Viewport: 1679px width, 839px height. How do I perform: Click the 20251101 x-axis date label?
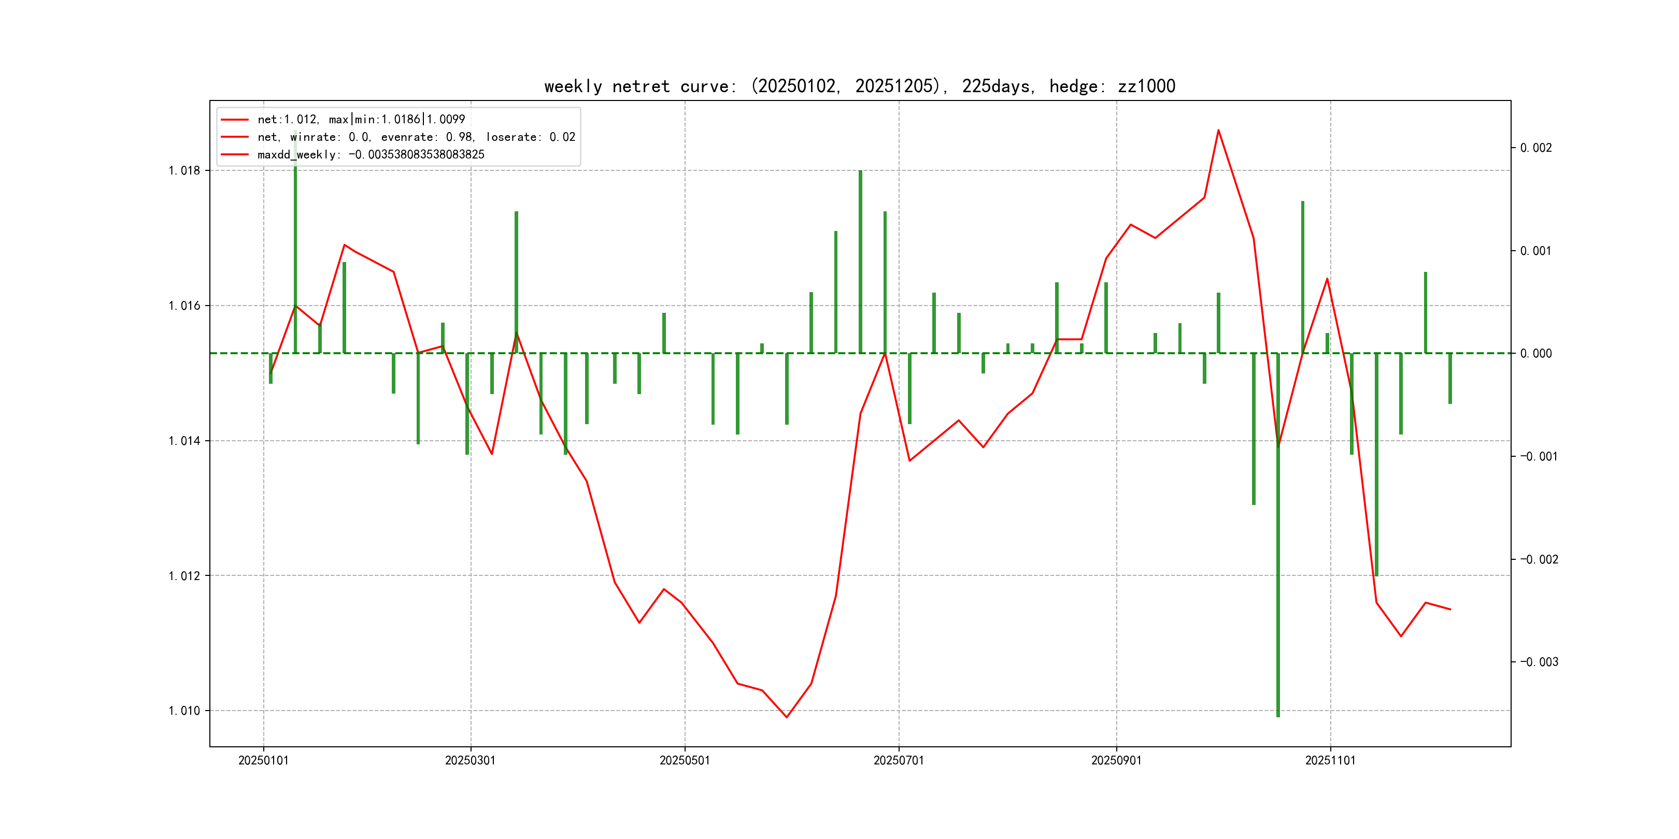point(1330,760)
